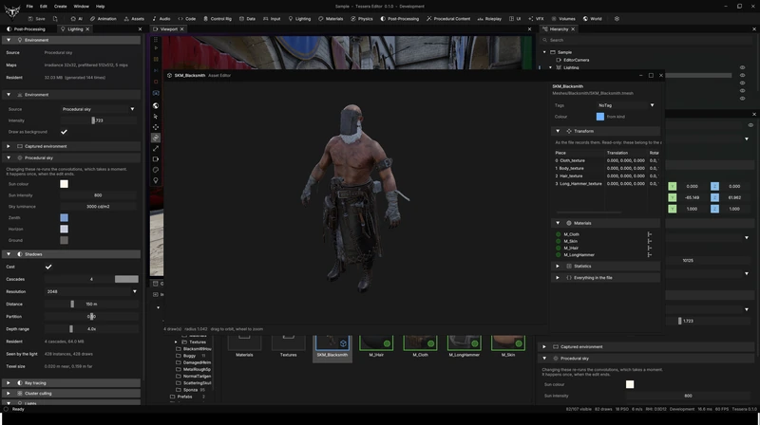760x425 pixels.
Task: Open the Procedural Content toolbar item
Action: 448,19
